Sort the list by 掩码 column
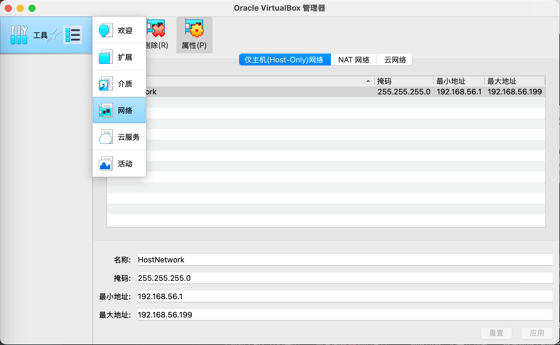The height and width of the screenshot is (345, 560). [x=403, y=81]
